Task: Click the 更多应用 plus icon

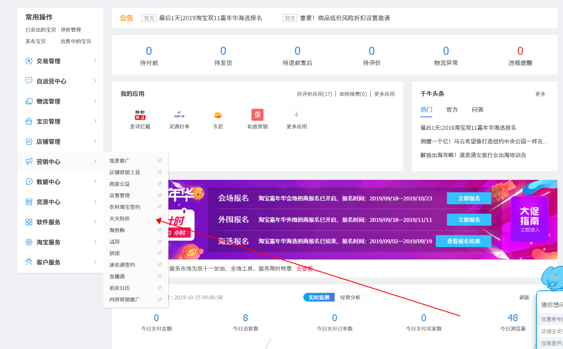Action: pyautogui.click(x=296, y=115)
